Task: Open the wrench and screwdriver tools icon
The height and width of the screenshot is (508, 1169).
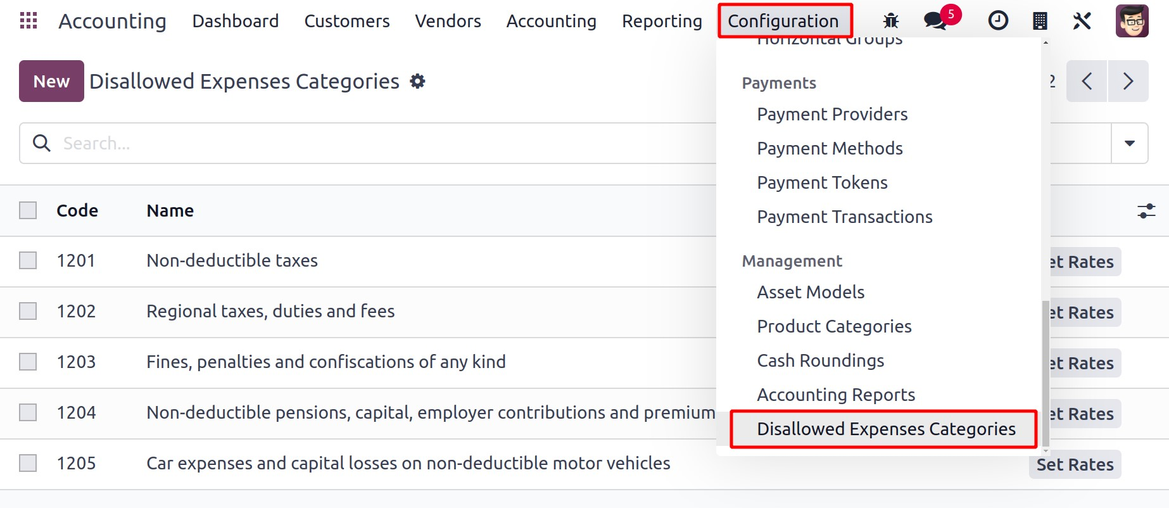Action: [1082, 21]
